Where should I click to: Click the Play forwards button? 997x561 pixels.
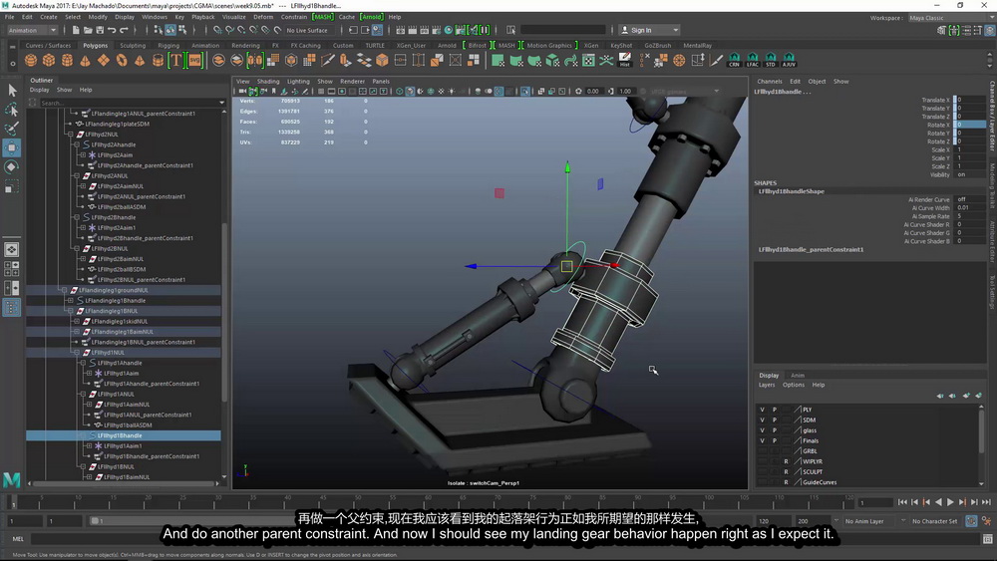[x=950, y=502]
